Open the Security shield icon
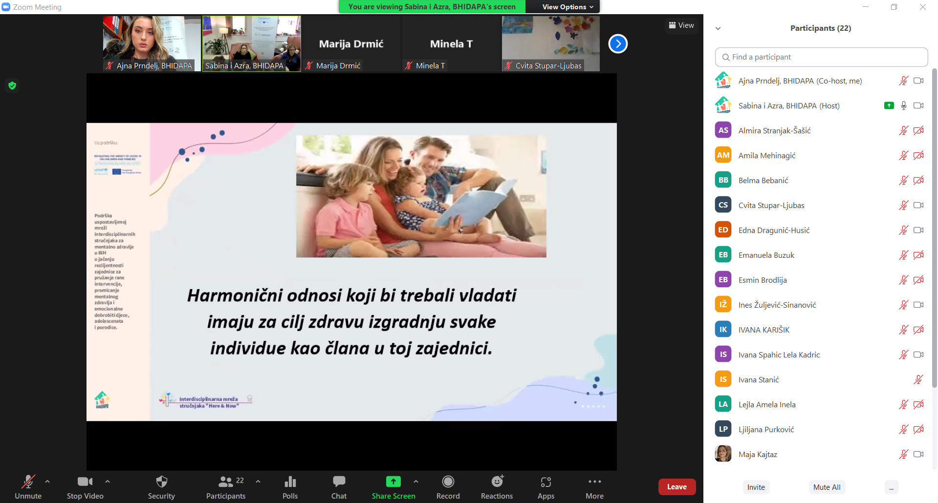This screenshot has width=938, height=503. click(161, 482)
